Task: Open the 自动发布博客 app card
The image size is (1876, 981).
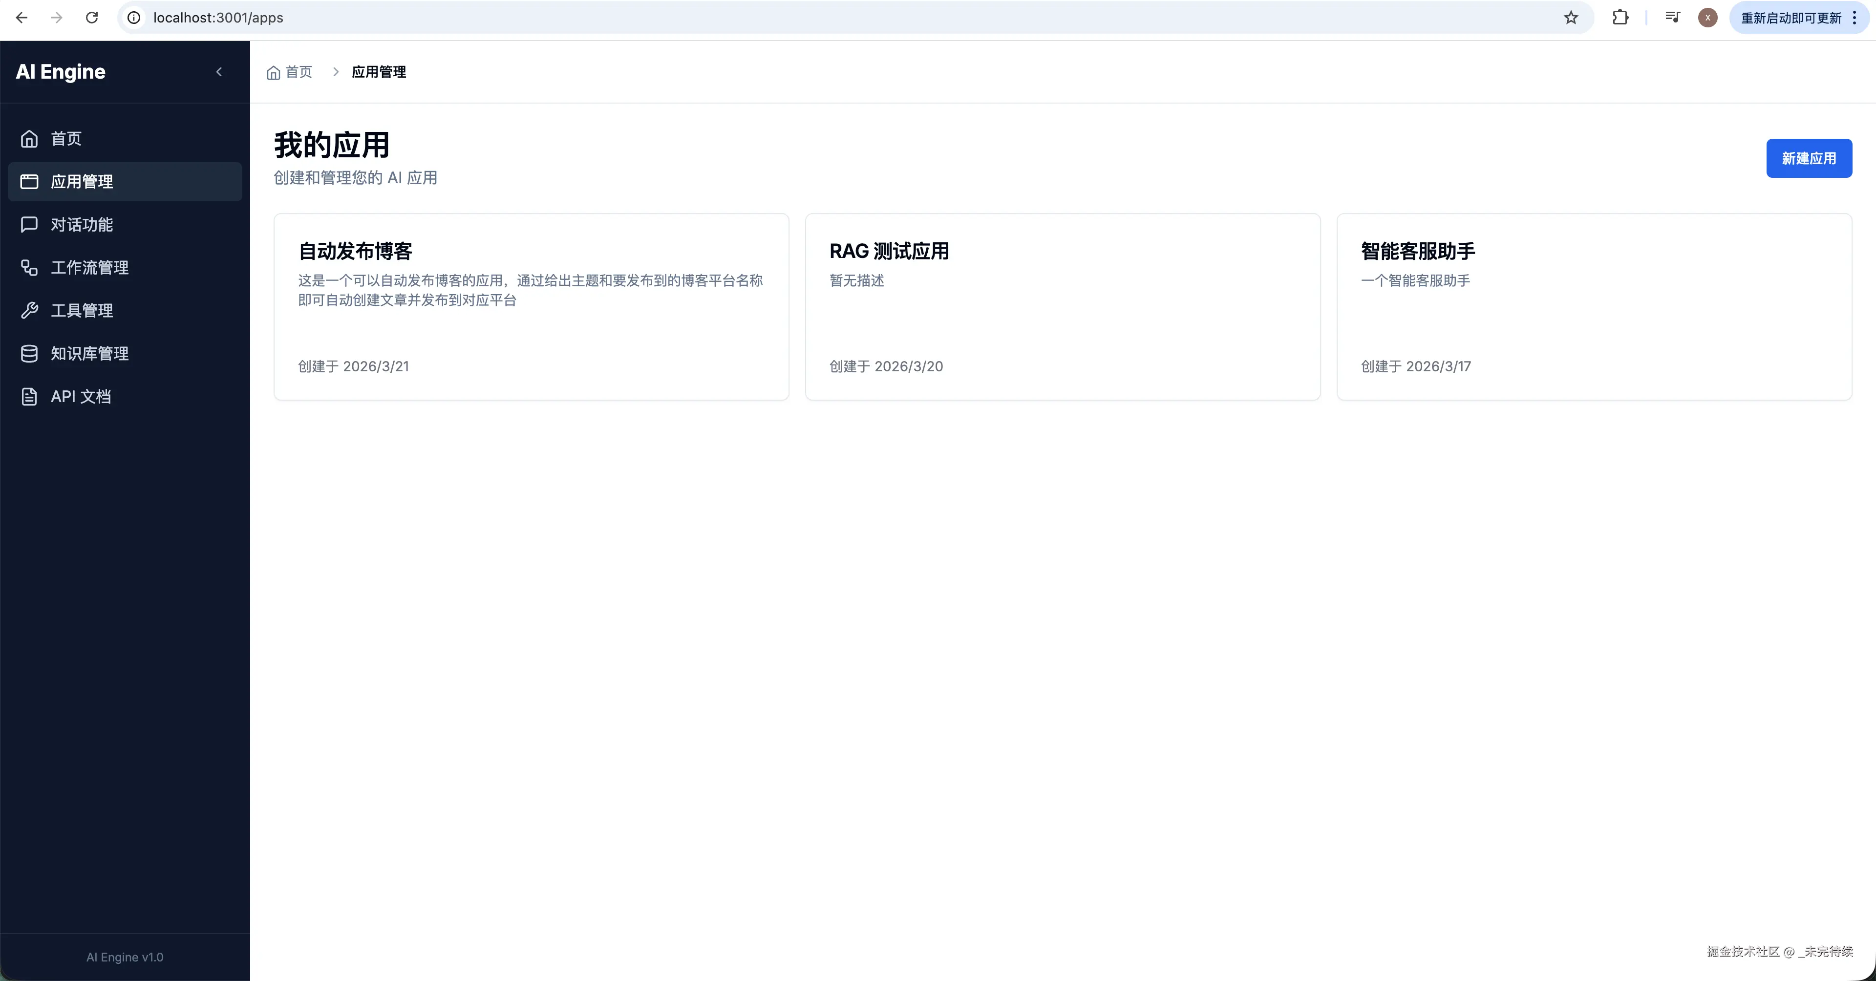Action: (x=531, y=307)
